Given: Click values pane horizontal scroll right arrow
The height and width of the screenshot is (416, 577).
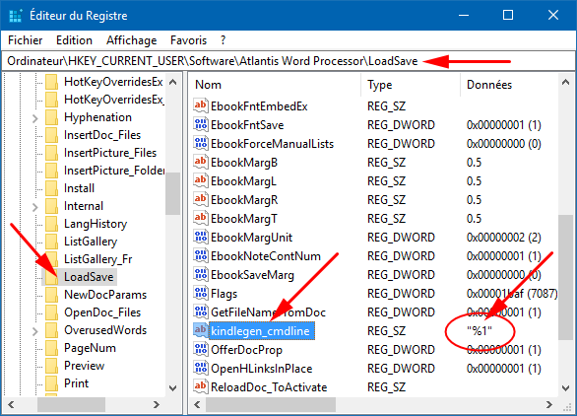Looking at the screenshot, I should pyautogui.click(x=549, y=404).
